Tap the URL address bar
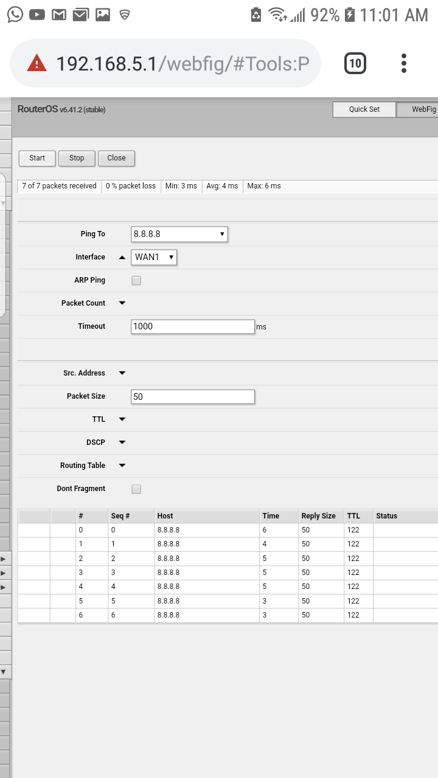 (165, 63)
